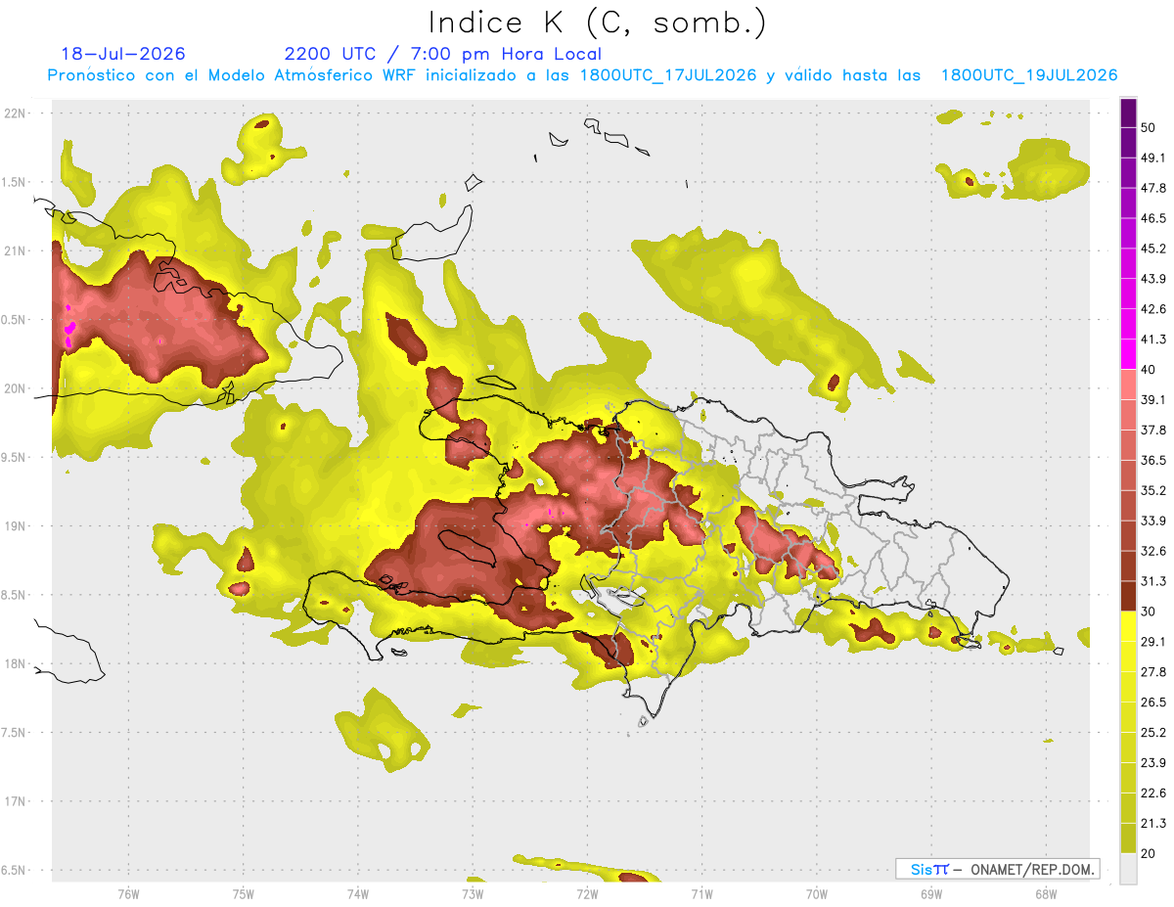This screenshot has height=907, width=1174.
Task: Click the color scale value 42.6
Action: tap(1153, 309)
